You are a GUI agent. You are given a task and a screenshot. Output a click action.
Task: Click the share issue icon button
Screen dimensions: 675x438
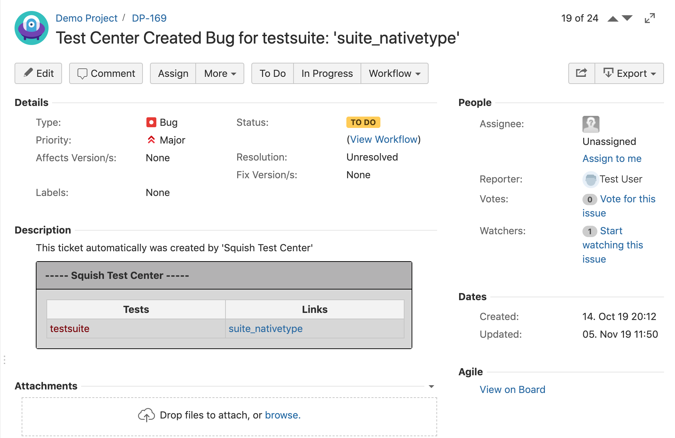(x=581, y=73)
